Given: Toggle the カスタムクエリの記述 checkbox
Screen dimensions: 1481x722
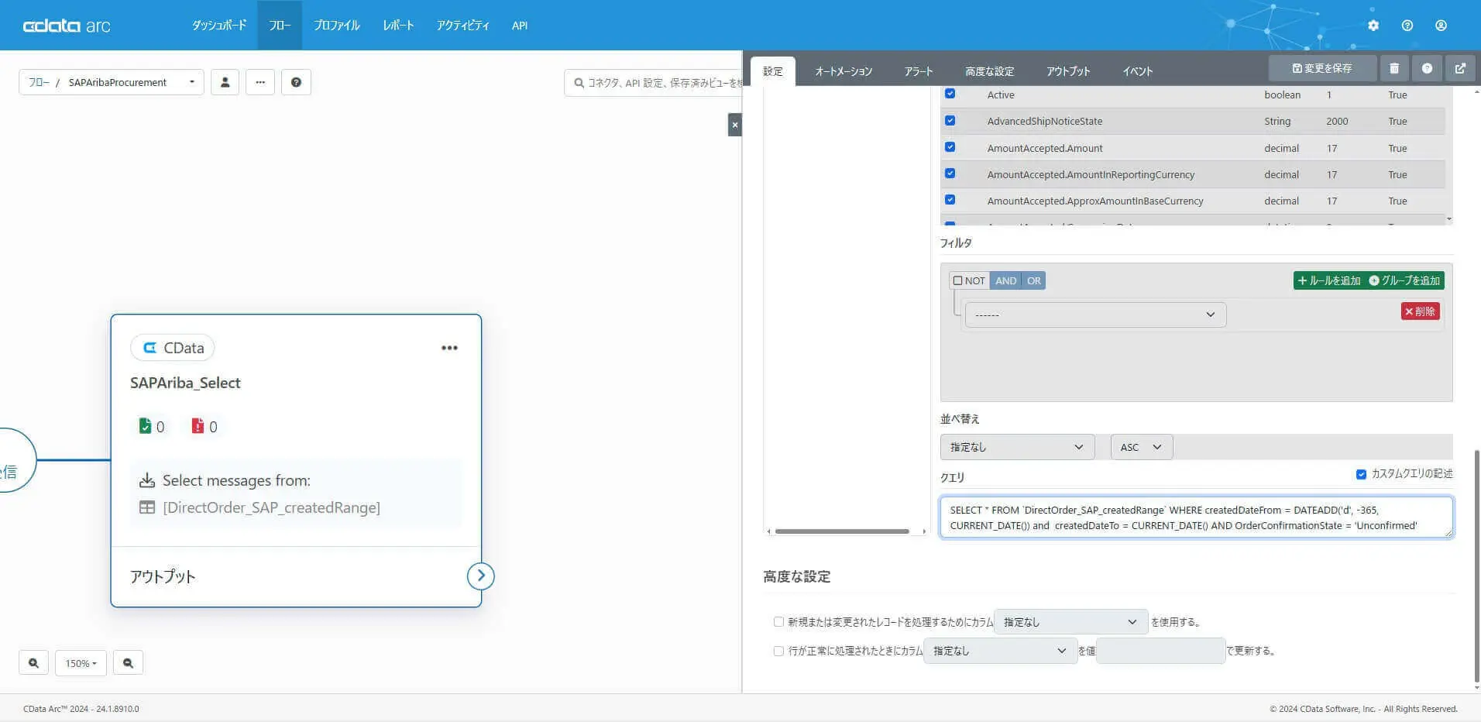Looking at the screenshot, I should pyautogui.click(x=1361, y=474).
